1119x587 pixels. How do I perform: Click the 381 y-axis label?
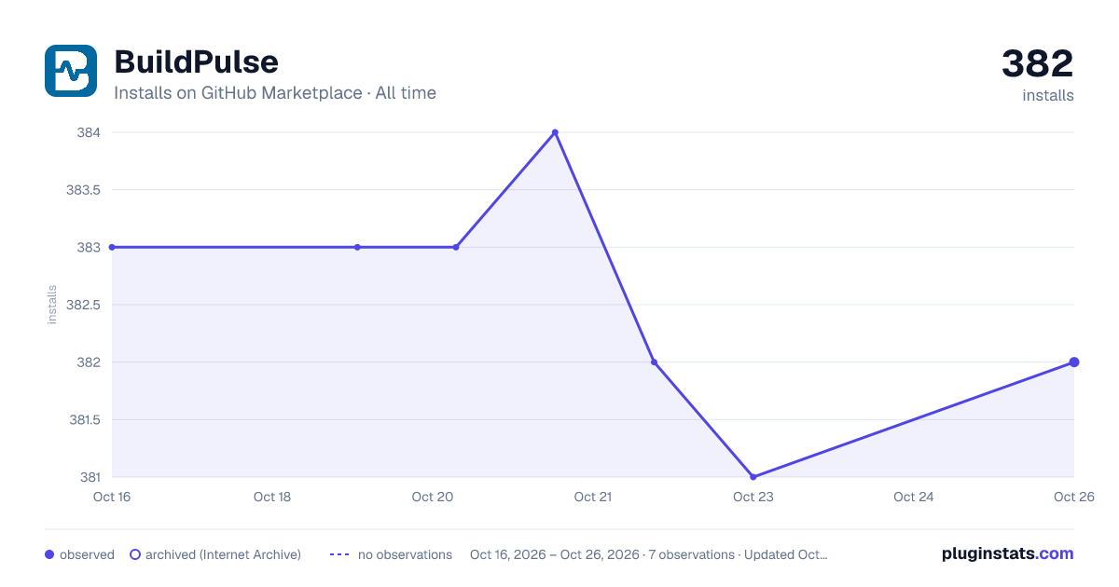tap(89, 477)
